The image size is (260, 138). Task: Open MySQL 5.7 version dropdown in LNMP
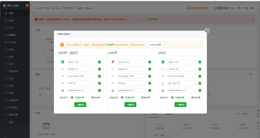[x=81, y=69]
